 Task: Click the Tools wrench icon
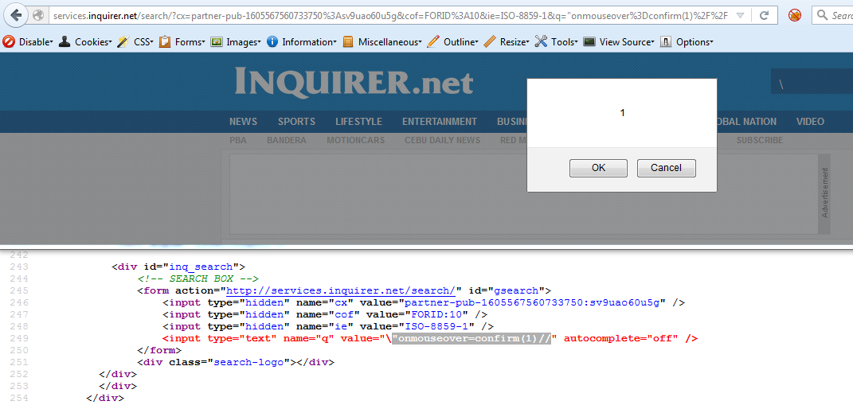[x=541, y=42]
